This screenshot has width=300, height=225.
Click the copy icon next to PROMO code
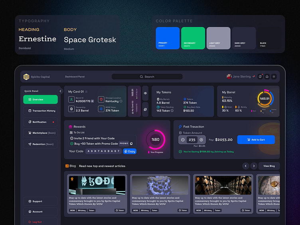coord(132,144)
